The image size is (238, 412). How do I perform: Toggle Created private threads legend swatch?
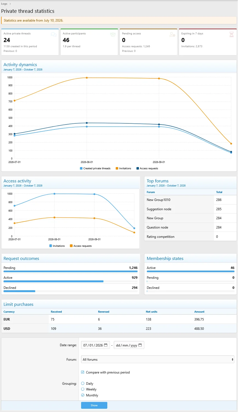coord(81,168)
